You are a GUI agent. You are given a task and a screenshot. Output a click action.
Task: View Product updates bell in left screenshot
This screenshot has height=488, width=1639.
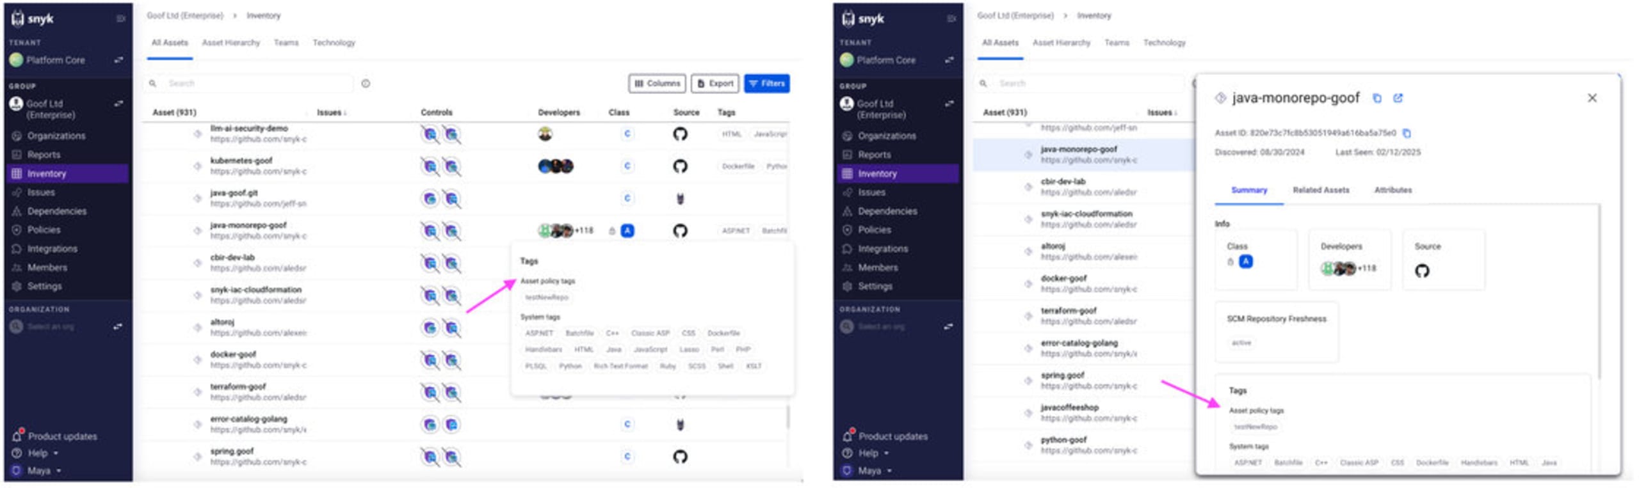tap(17, 436)
